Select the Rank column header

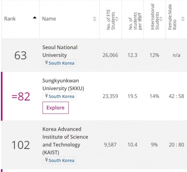click(10, 19)
